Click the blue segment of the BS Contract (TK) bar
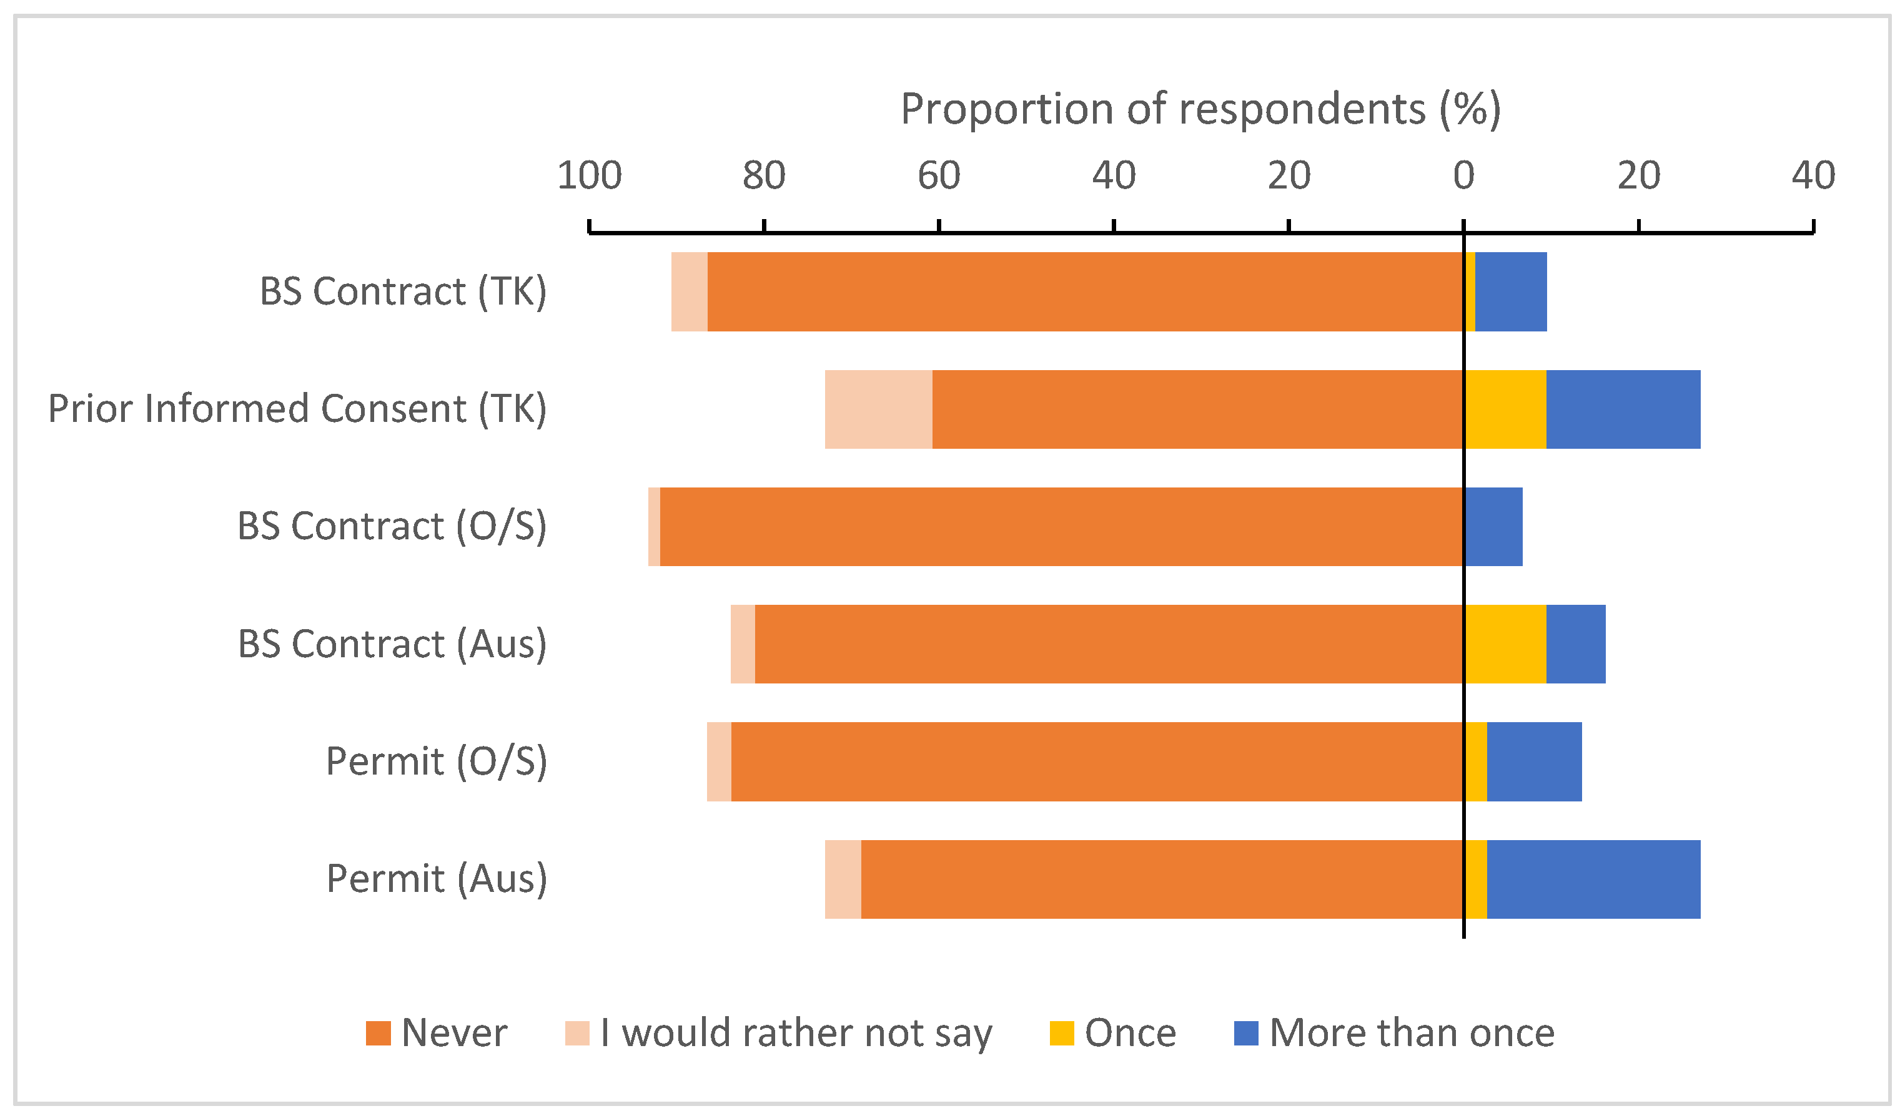 point(1511,291)
